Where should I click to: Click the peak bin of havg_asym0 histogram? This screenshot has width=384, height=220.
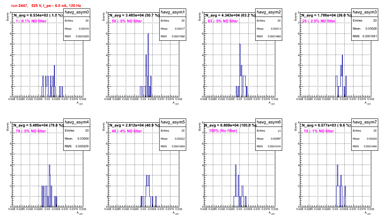pos(54,81)
